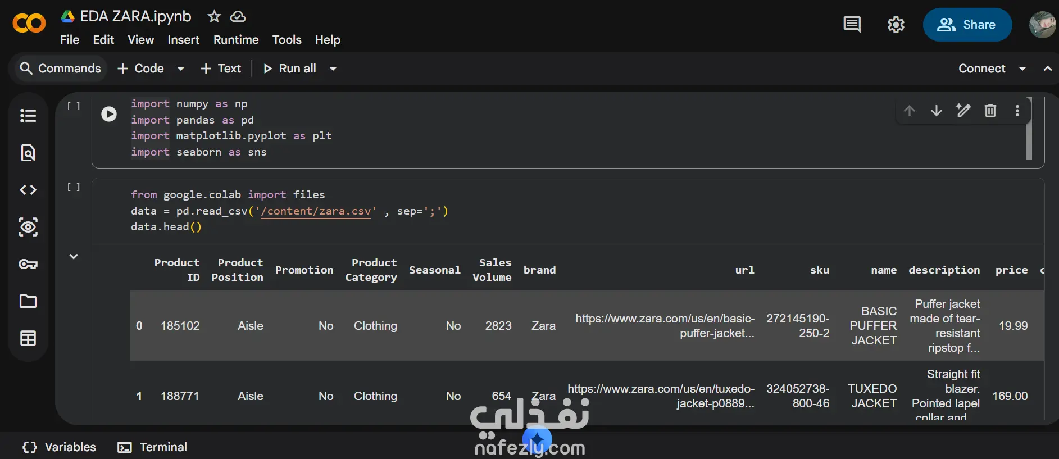The width and height of the screenshot is (1059, 459).
Task: Select the 2823 sales volume cell
Action: coord(498,326)
